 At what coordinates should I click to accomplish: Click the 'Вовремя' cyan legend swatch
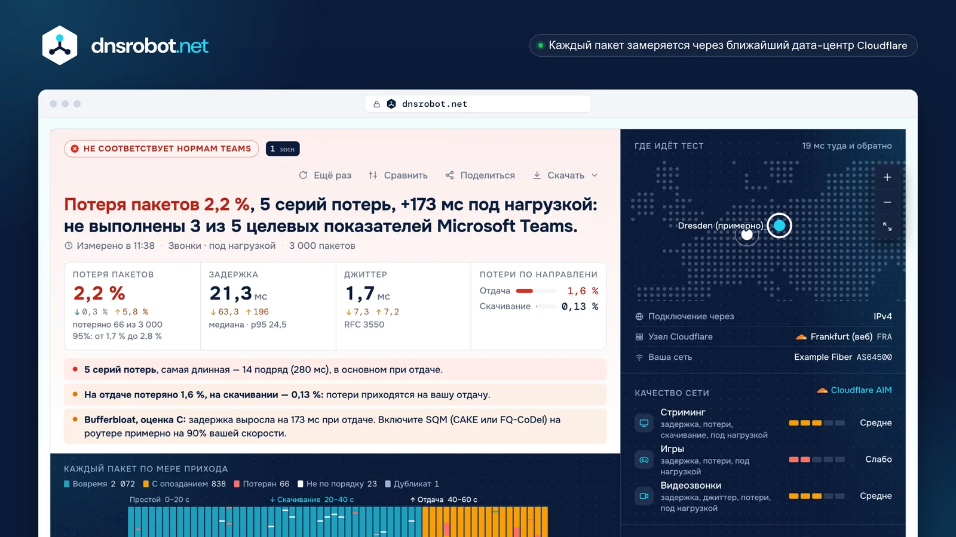coord(67,484)
